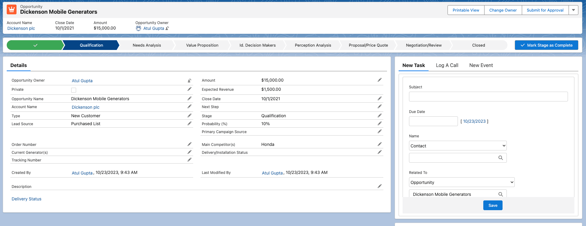
Task: Save the new task
Action: point(493,205)
